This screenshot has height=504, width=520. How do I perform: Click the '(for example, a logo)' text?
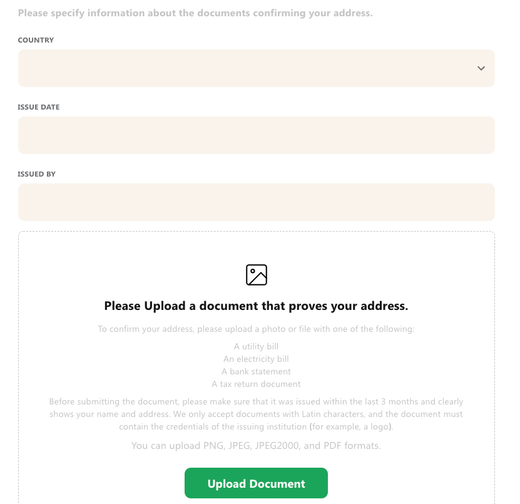pyautogui.click(x=351, y=427)
